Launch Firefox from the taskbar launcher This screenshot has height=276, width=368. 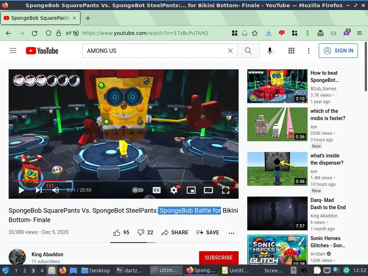[63, 270]
